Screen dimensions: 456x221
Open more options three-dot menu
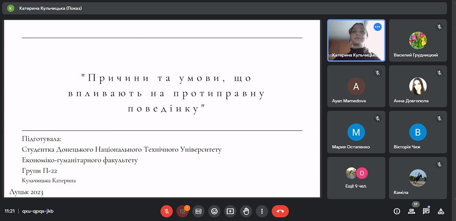click(x=262, y=211)
